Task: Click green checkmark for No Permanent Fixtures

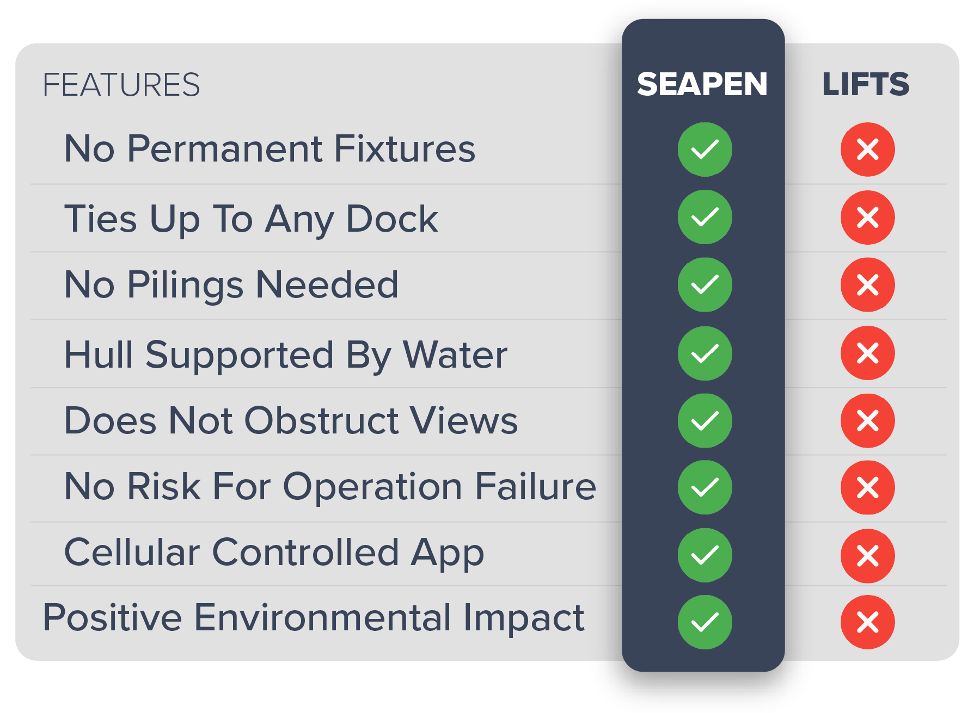Action: tap(705, 149)
